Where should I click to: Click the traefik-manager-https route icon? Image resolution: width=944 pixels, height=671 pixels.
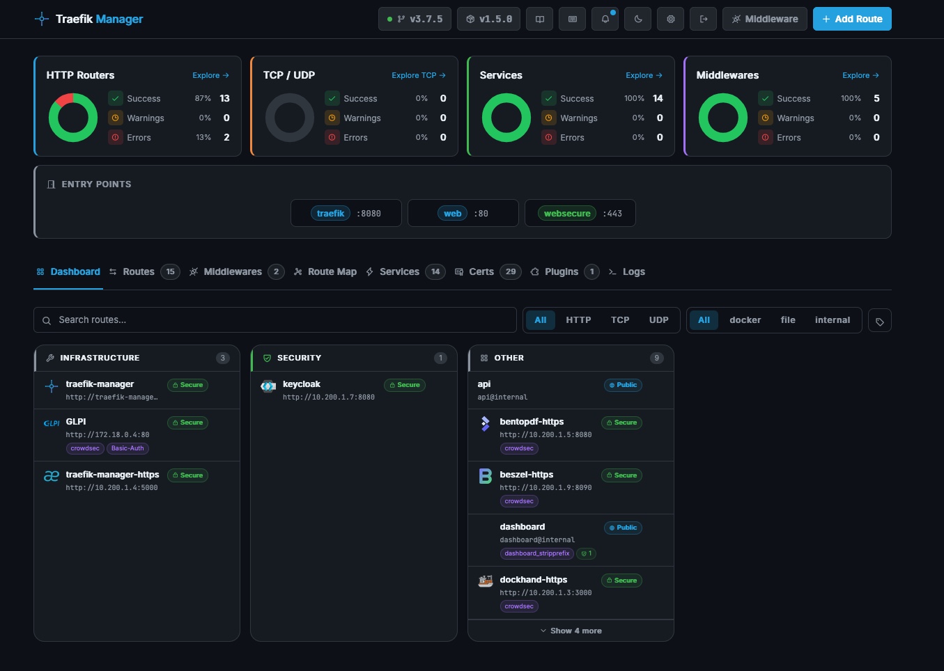coord(52,476)
